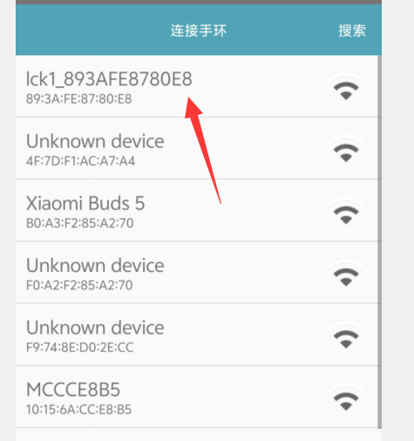Click signal icon for F0:A2:F2:85:A2:70

click(x=346, y=274)
